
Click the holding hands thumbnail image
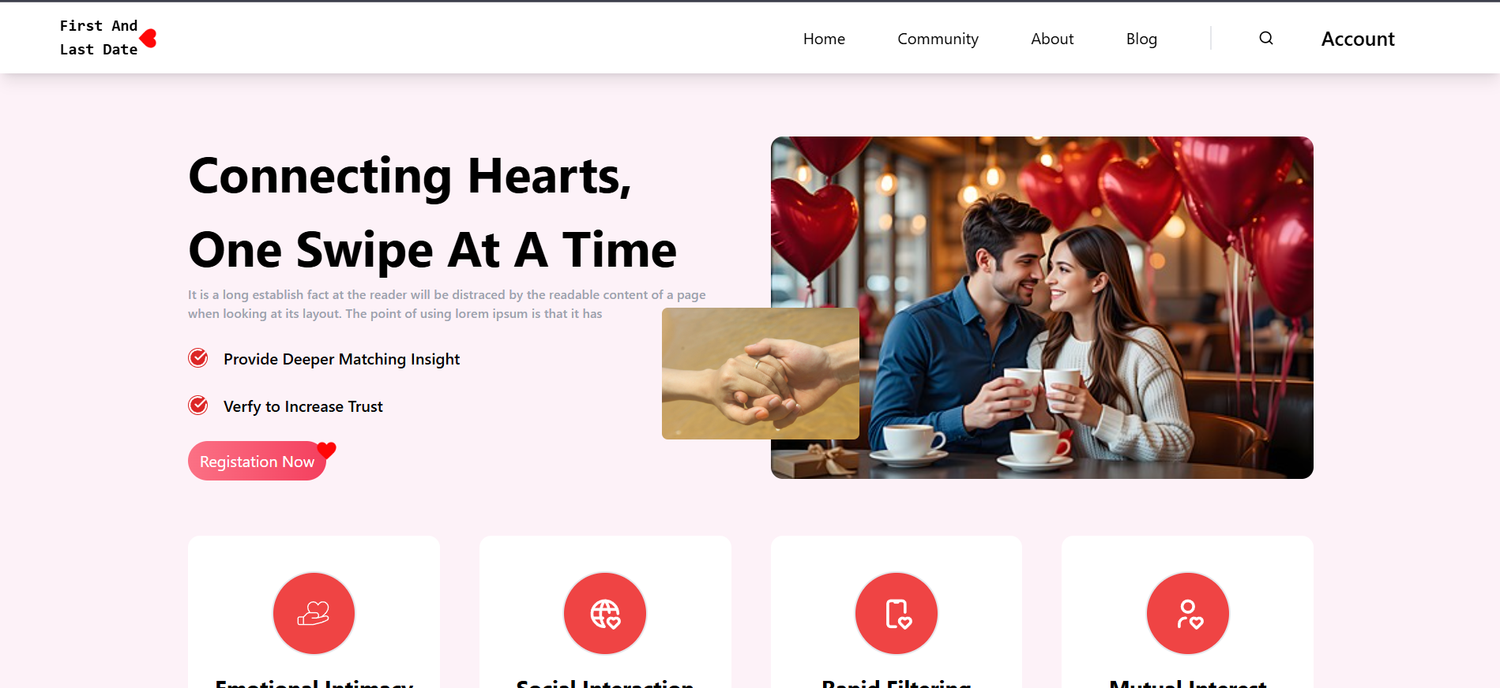pos(760,373)
